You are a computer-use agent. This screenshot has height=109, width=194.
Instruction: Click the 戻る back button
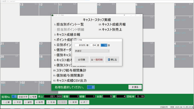(135, 87)
